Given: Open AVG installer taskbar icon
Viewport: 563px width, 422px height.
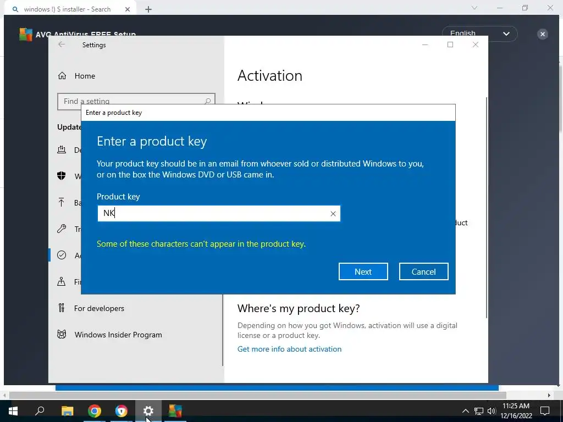Looking at the screenshot, I should [175, 411].
